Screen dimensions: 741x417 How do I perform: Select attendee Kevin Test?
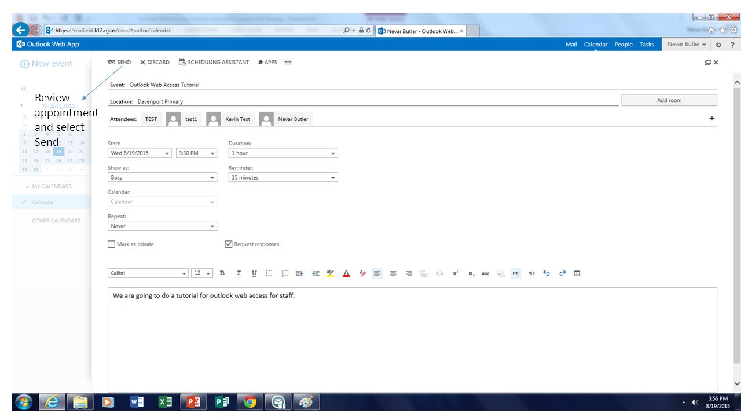(x=230, y=119)
